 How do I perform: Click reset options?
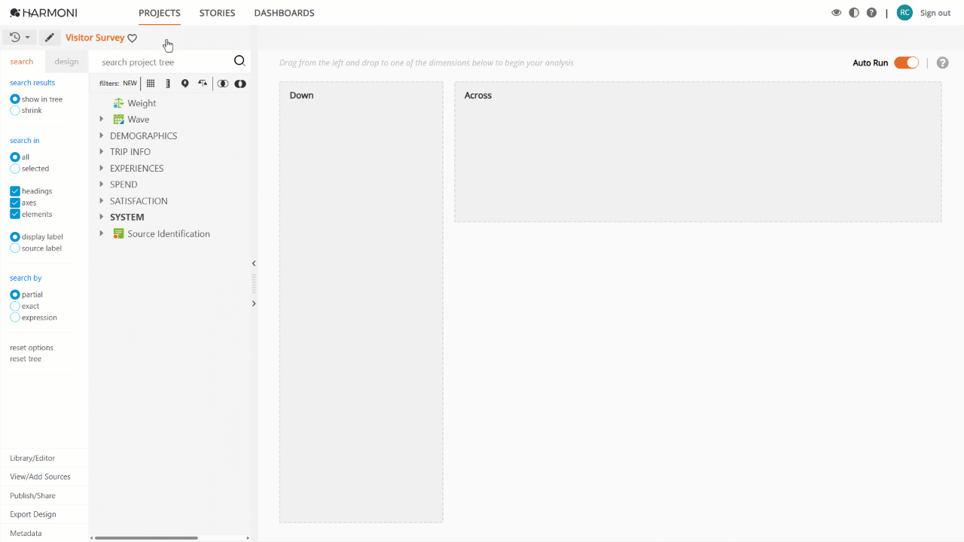coord(32,348)
